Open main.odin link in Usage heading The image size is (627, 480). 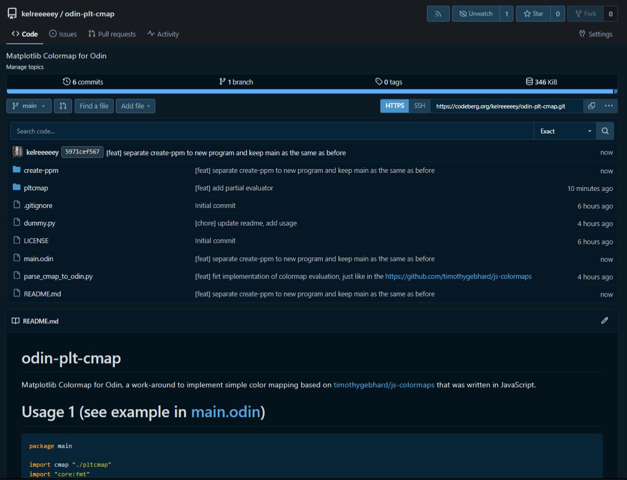(226, 412)
